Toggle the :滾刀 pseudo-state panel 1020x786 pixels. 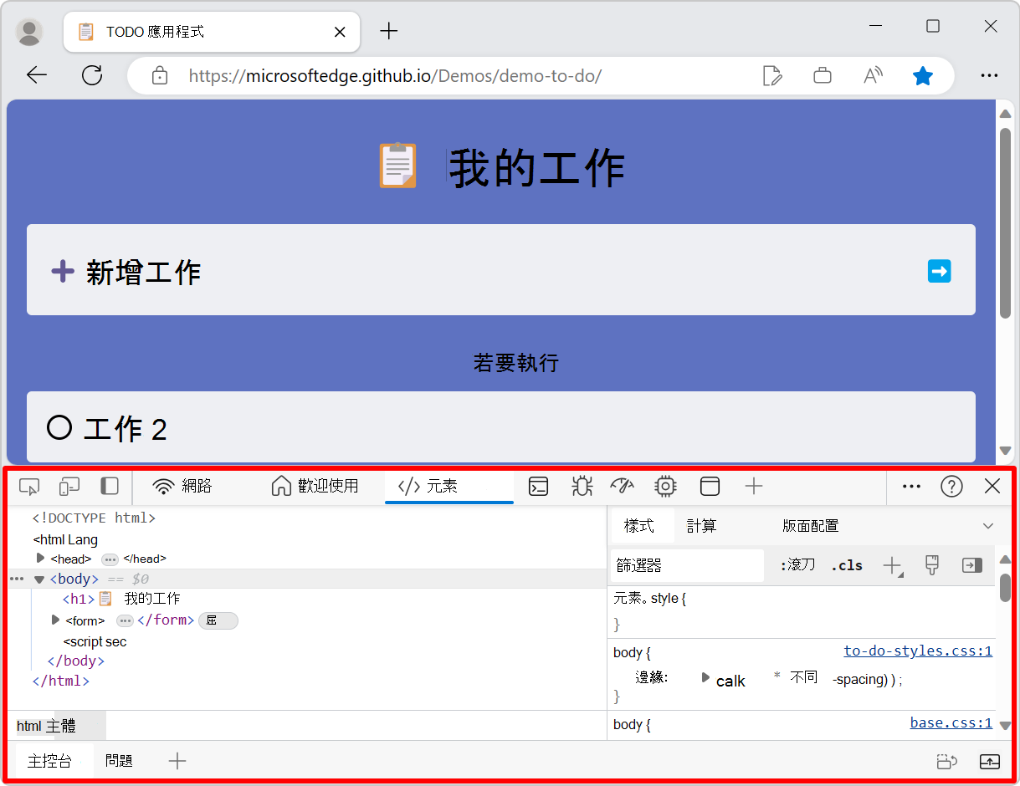(x=797, y=565)
